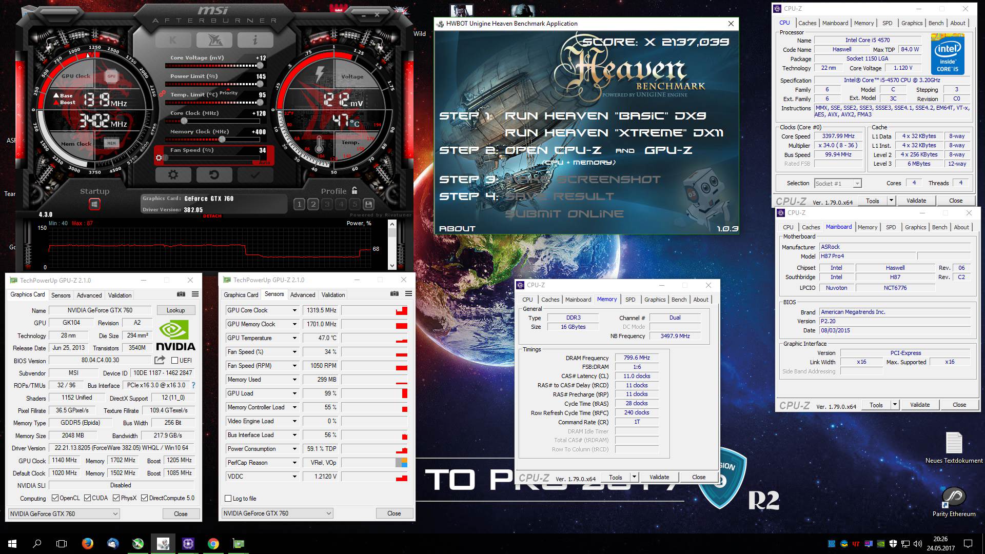Expand Memory Used sensor dropdown
The height and width of the screenshot is (554, 985).
pos(294,380)
